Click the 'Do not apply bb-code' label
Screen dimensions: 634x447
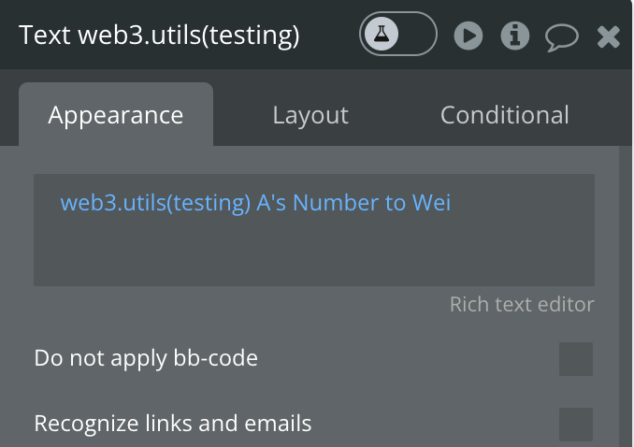[146, 358]
